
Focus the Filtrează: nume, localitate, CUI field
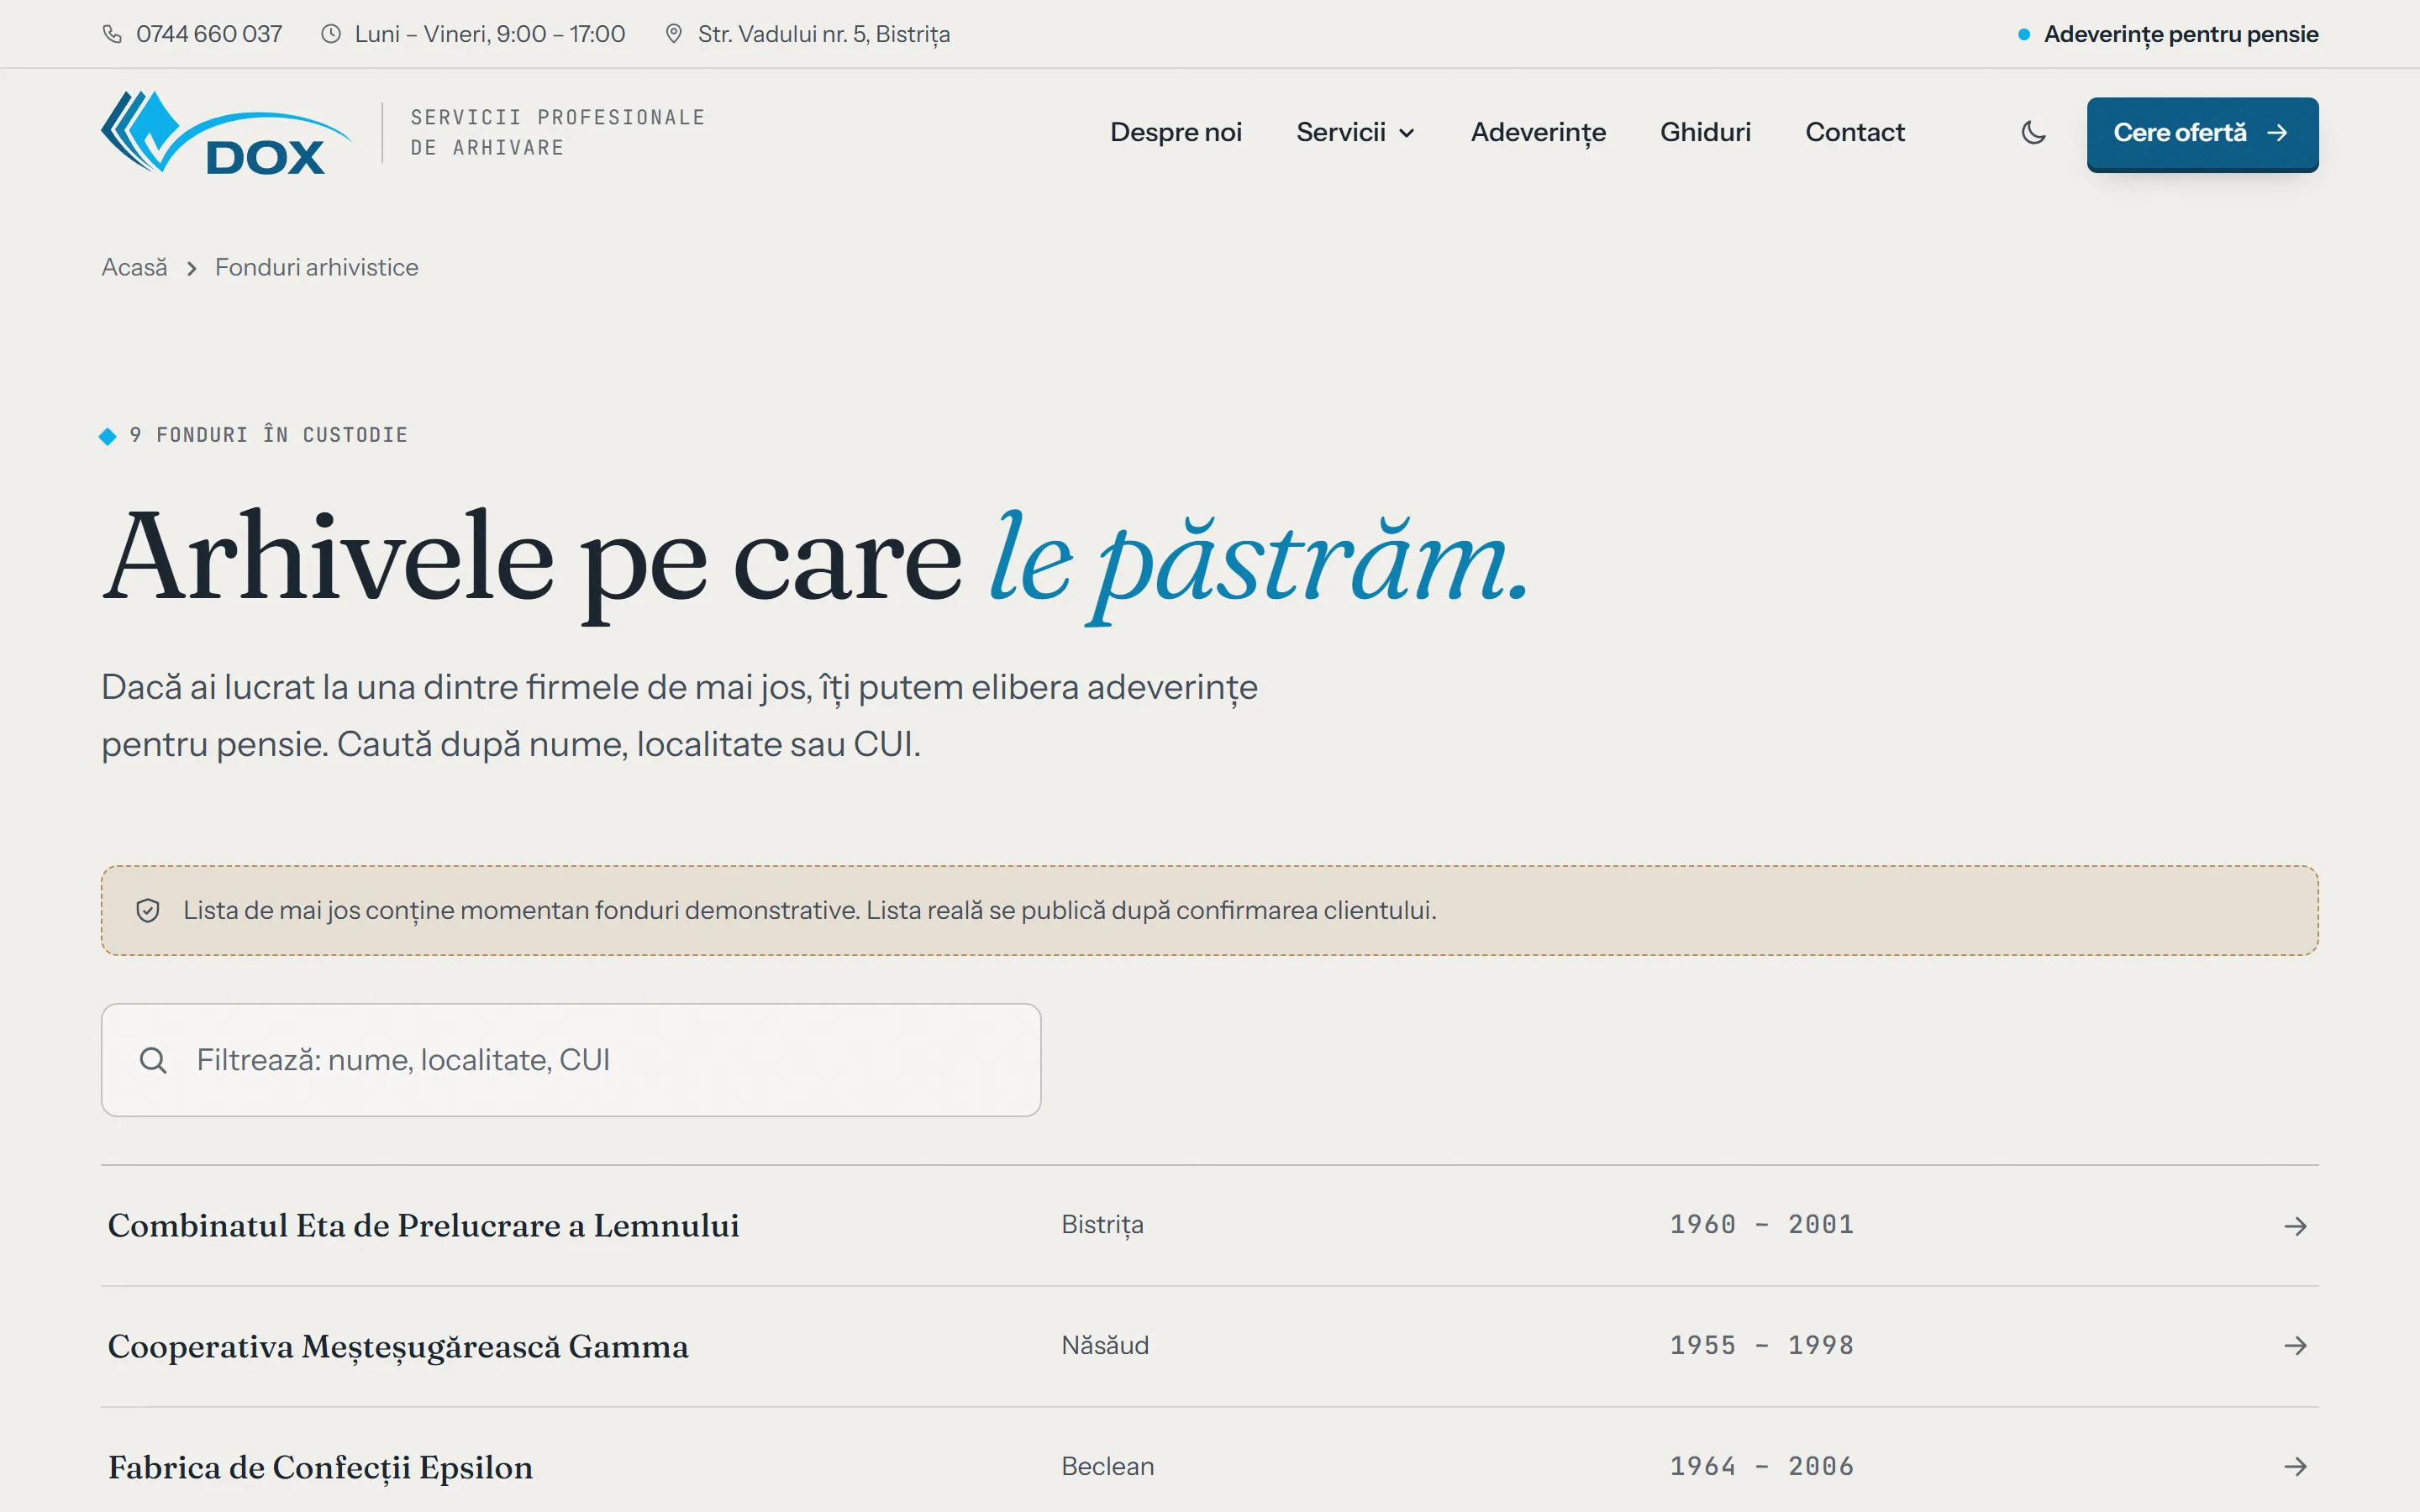point(571,1060)
